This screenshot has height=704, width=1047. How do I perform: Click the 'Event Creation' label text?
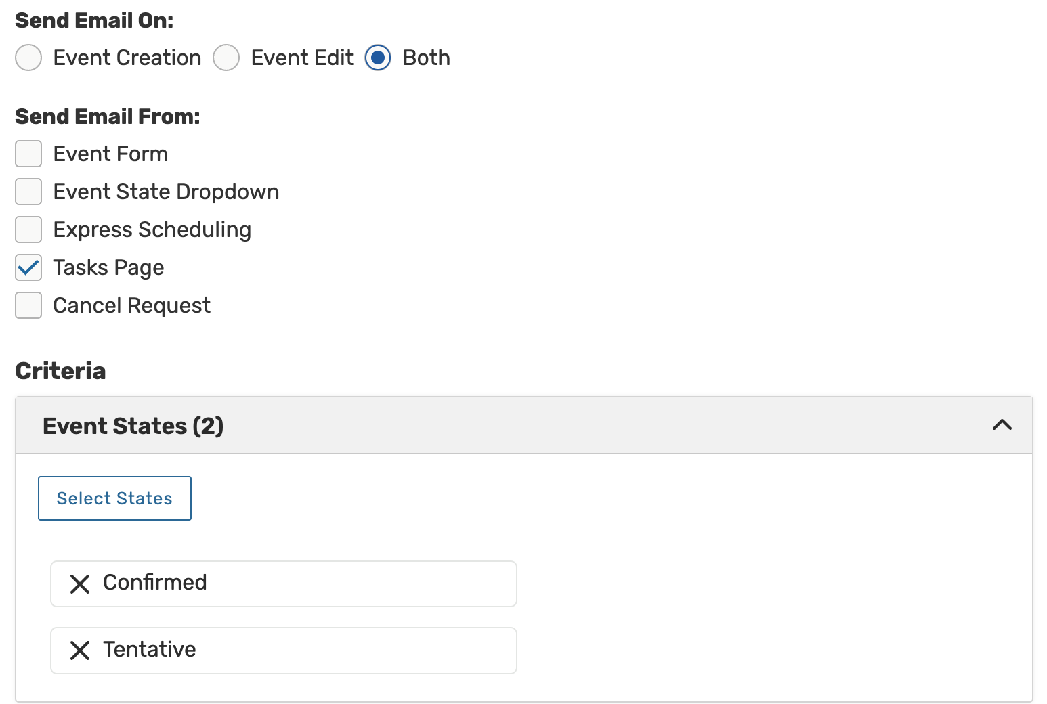[127, 58]
